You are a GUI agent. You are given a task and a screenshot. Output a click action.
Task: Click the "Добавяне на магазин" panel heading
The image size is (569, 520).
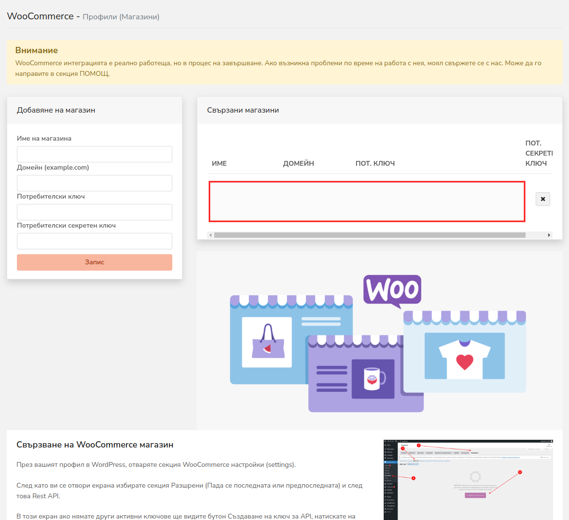(56, 110)
